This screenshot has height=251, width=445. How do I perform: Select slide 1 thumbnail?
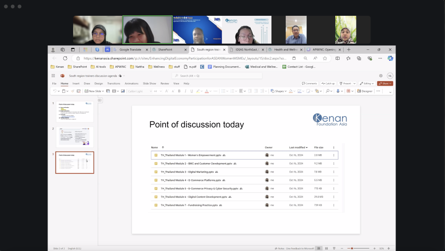point(75,112)
